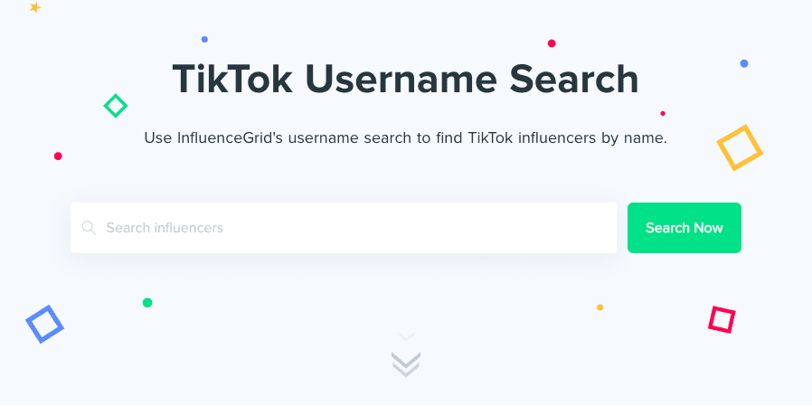
Task: Click the word TikTok in the heading
Action: (232, 80)
